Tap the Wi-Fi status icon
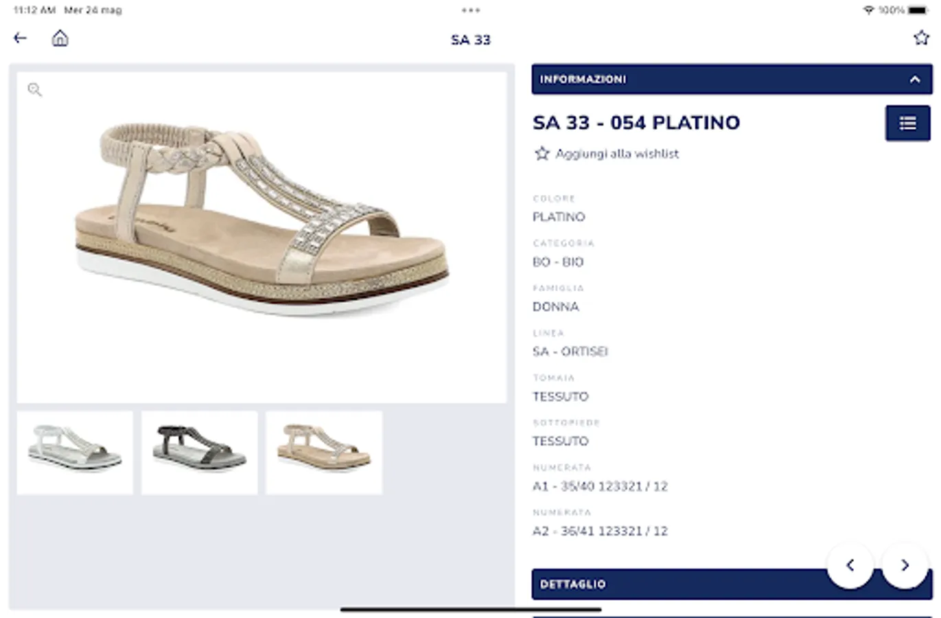 click(868, 10)
